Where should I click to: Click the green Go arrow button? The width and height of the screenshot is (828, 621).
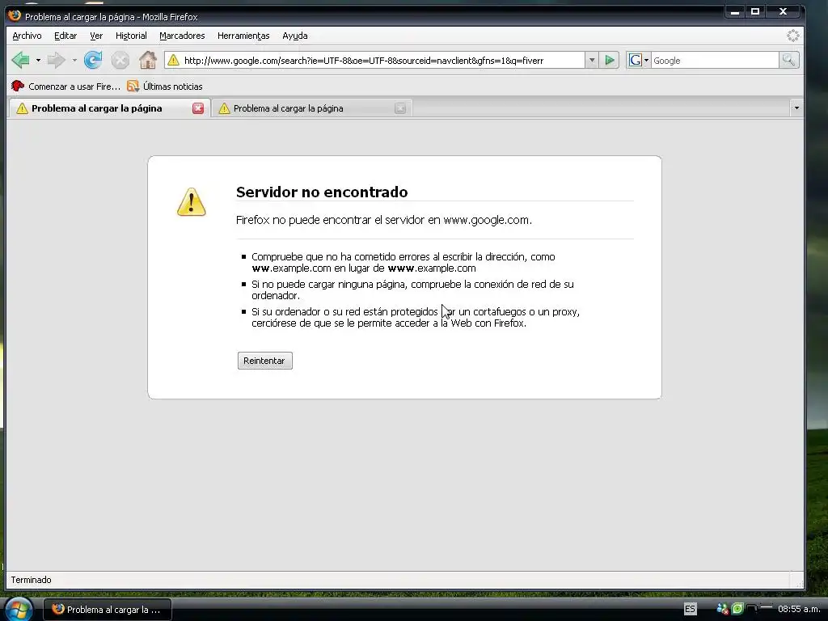pyautogui.click(x=610, y=60)
